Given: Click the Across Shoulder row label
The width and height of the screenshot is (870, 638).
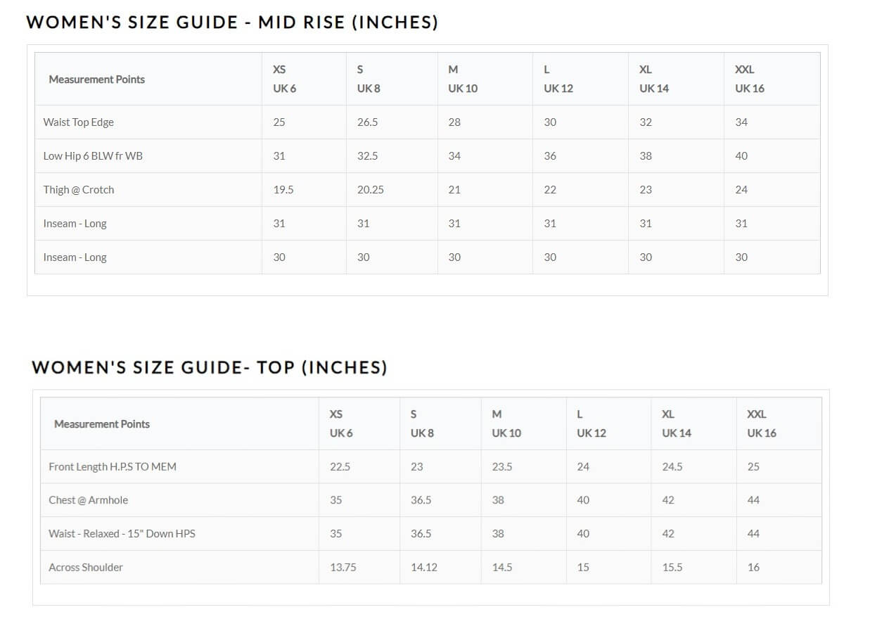Looking at the screenshot, I should 86,568.
